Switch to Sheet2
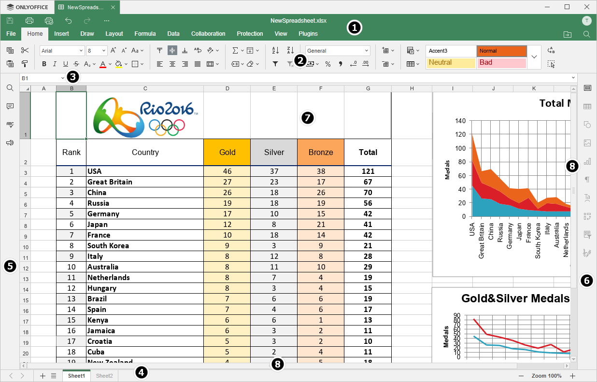This screenshot has height=382, width=597. coord(104,375)
